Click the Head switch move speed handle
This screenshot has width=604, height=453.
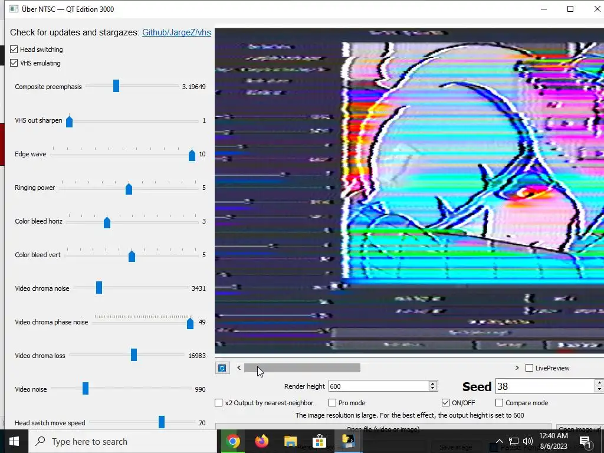162,422
